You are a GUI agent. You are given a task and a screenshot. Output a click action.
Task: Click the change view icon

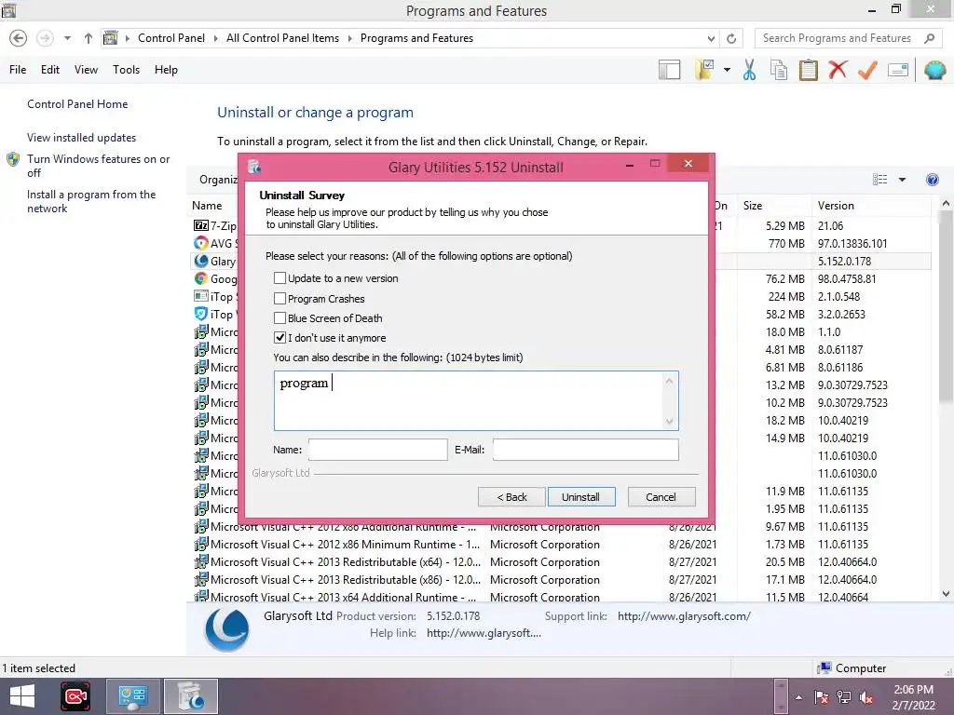pyautogui.click(x=879, y=180)
